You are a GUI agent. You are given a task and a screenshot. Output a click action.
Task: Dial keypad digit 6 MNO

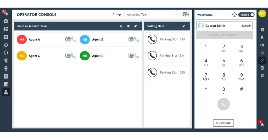(241, 62)
